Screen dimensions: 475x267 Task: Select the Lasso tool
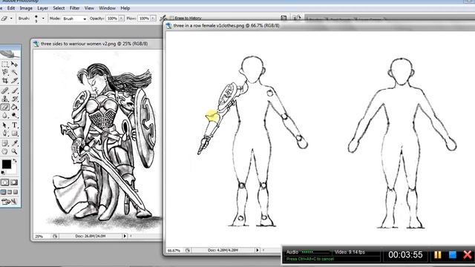5,72
